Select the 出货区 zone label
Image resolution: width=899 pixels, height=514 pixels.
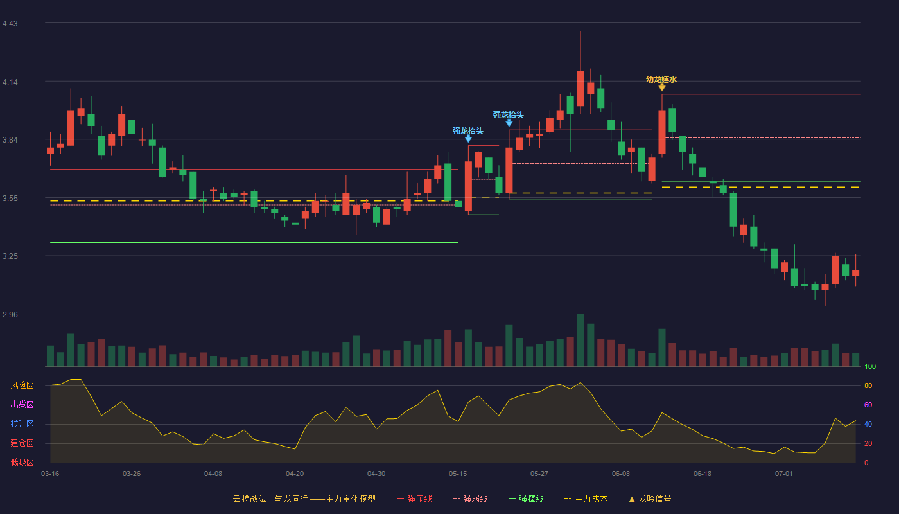22,405
